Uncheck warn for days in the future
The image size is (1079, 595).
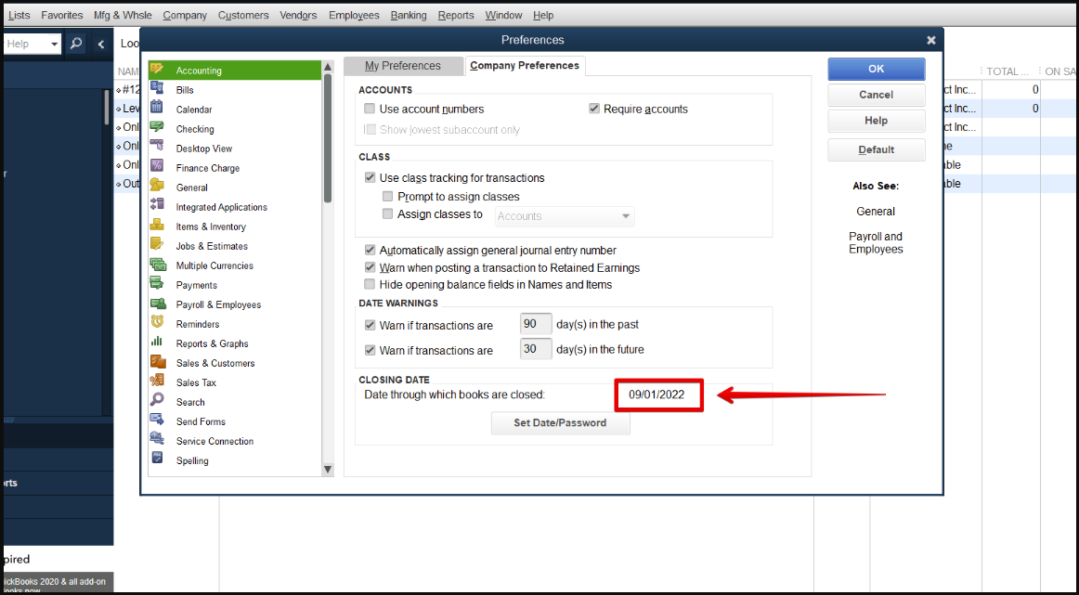[370, 350]
